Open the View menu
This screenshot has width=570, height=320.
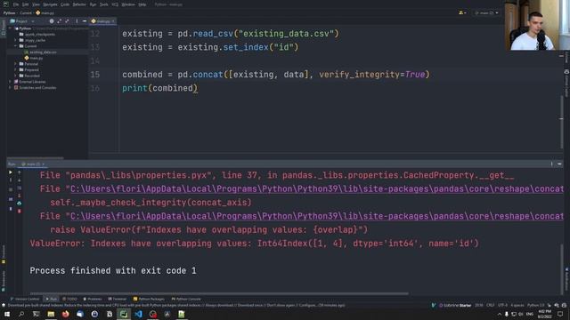click(36, 4)
